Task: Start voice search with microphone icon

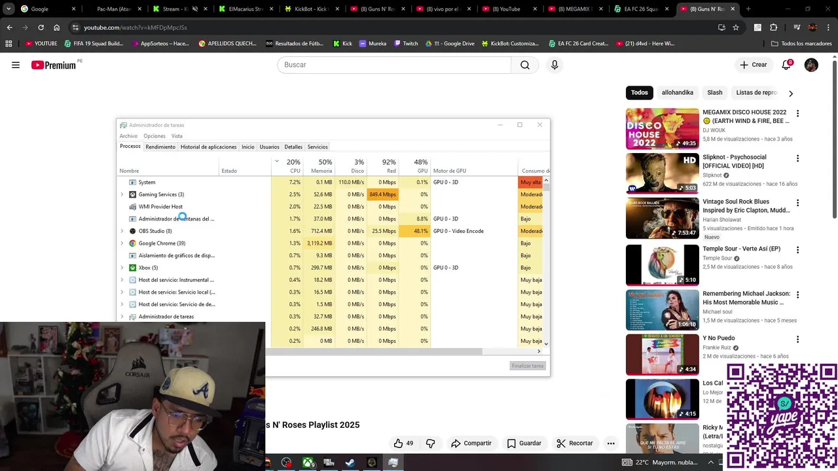Action: pyautogui.click(x=555, y=65)
